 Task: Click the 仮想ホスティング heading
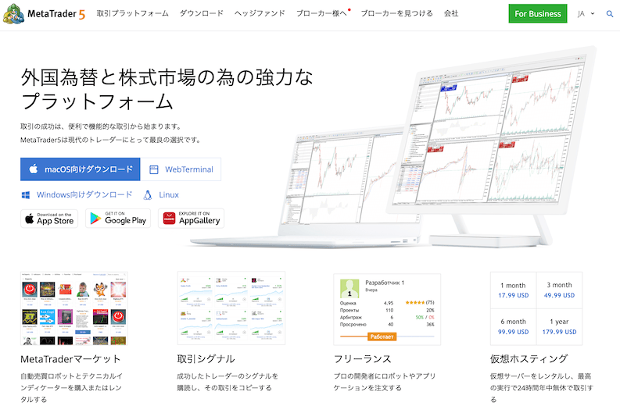pyautogui.click(x=529, y=359)
